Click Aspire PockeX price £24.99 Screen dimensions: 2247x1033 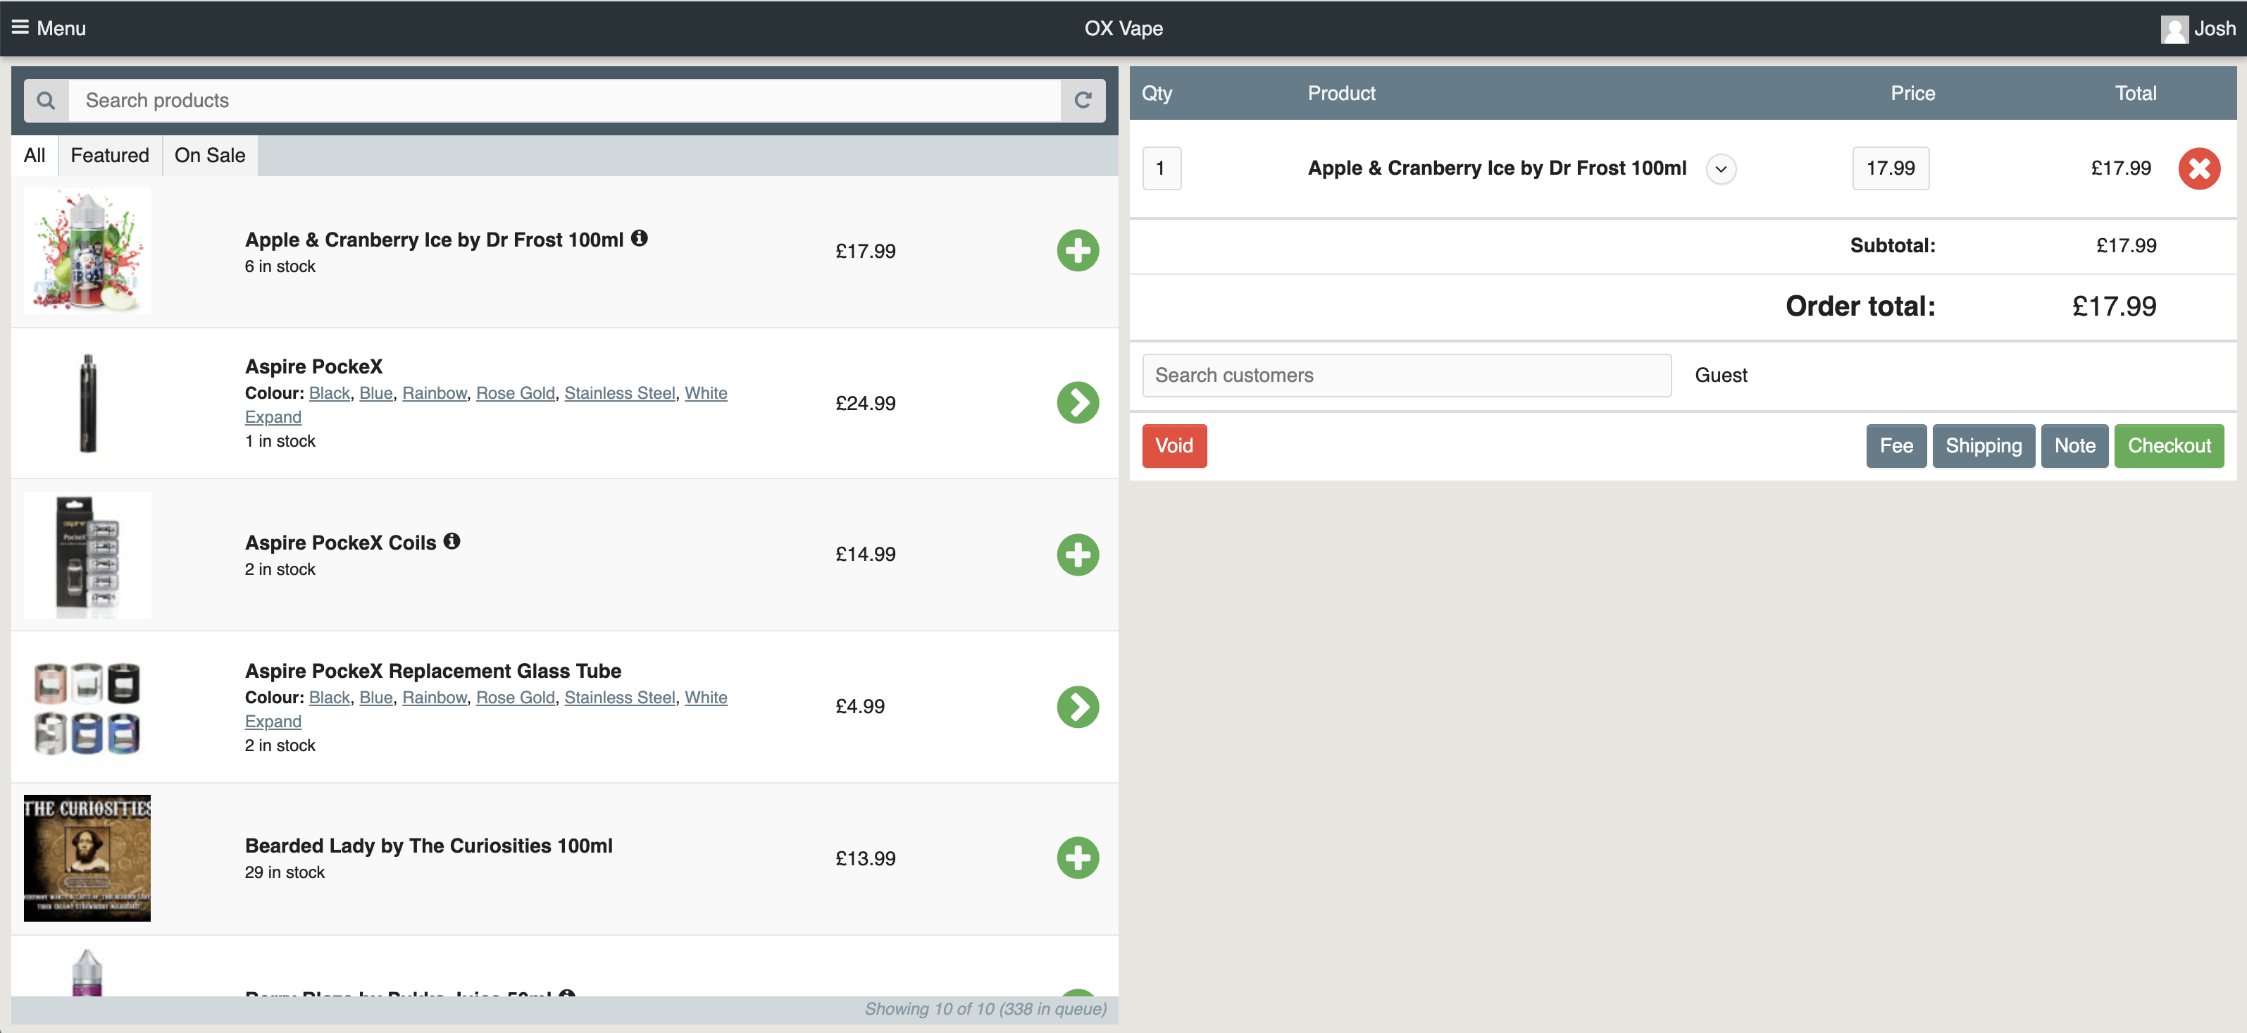[865, 404]
